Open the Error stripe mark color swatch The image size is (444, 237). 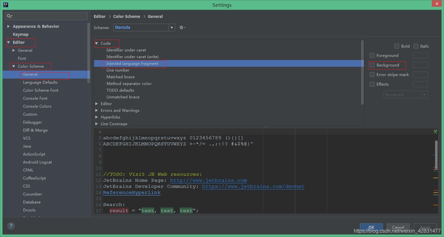coord(420,74)
